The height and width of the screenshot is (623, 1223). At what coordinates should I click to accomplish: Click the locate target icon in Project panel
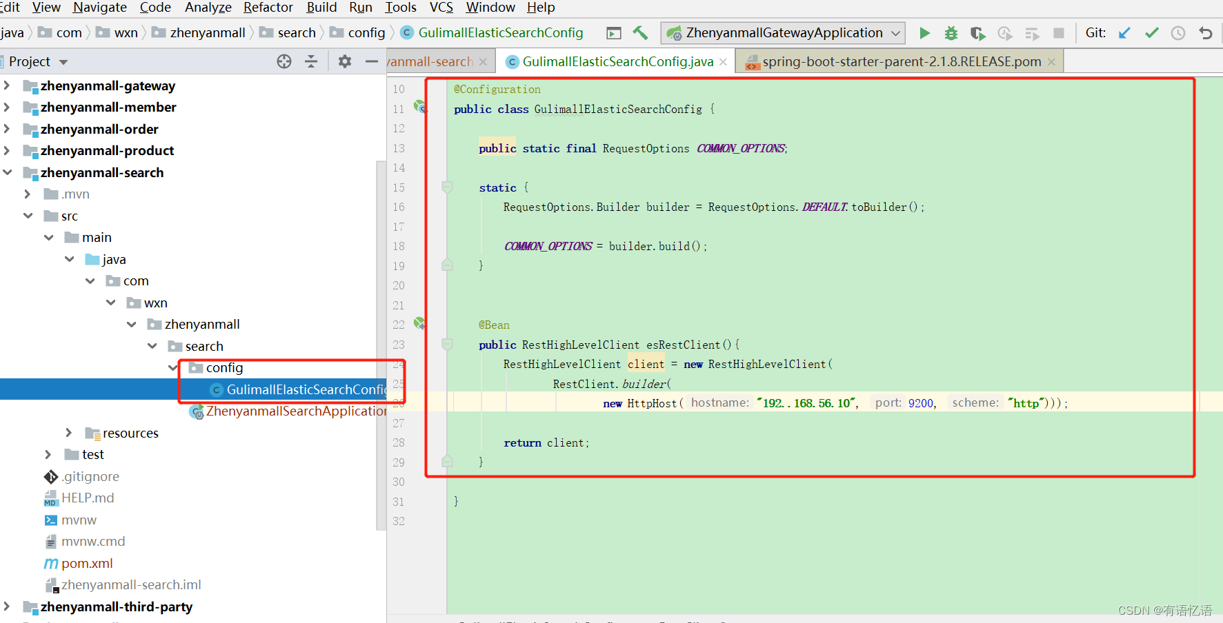tap(284, 61)
